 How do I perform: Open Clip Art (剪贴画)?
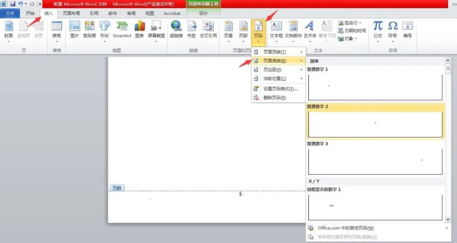(x=89, y=29)
